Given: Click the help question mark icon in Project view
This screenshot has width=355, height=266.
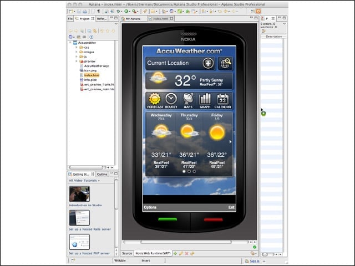Looking at the screenshot, I should pos(91,37).
